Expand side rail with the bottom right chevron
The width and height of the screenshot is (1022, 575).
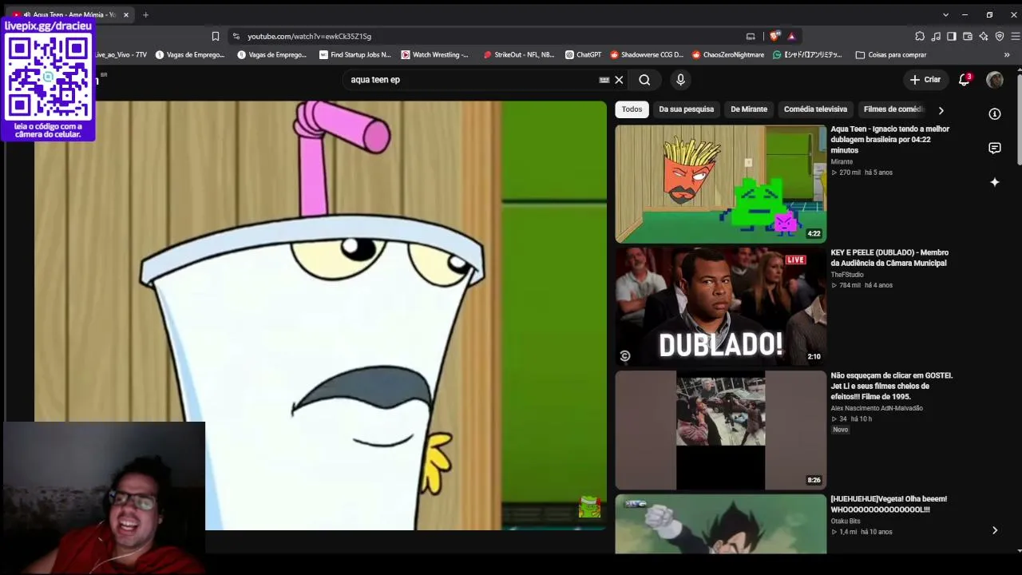pos(995,530)
